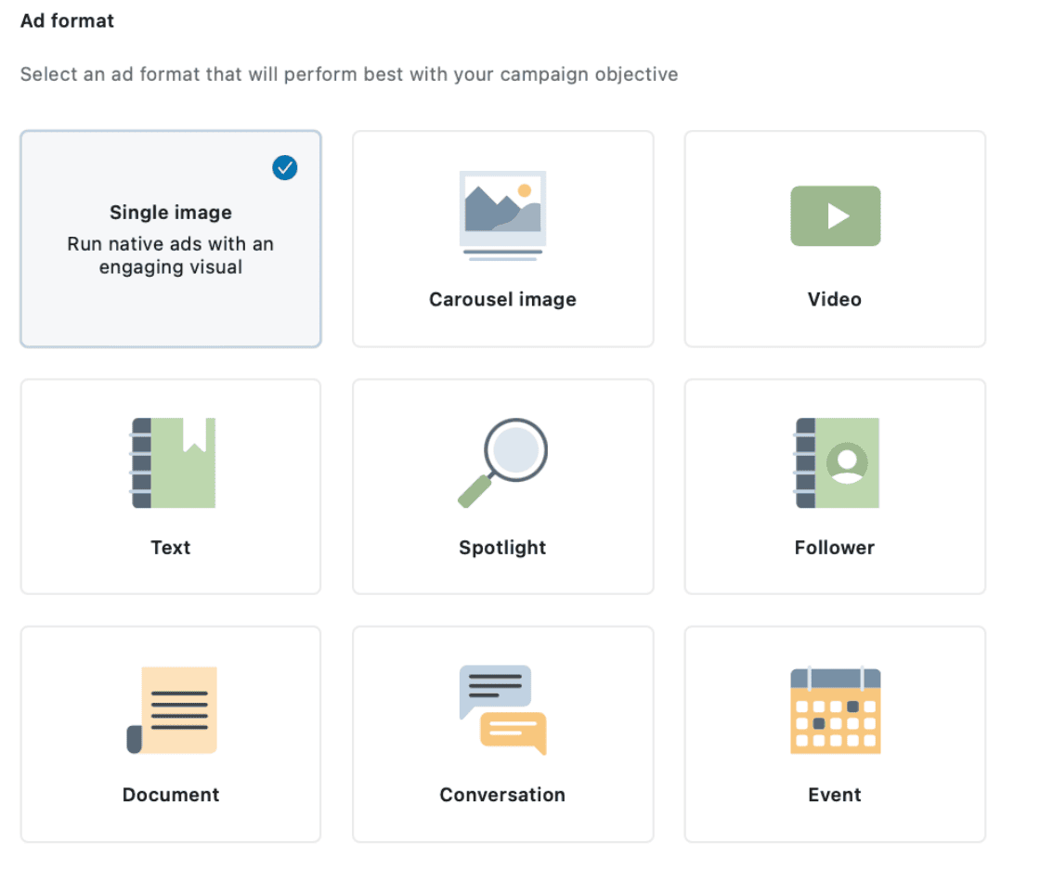Click the Follower contact book icon
Viewport: 1040px width, 869px height.
pyautogui.click(x=837, y=463)
